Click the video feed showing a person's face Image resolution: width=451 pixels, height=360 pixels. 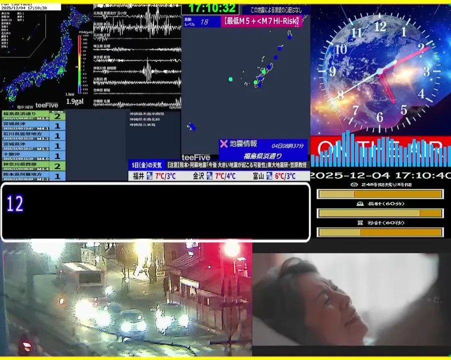pyautogui.click(x=352, y=299)
